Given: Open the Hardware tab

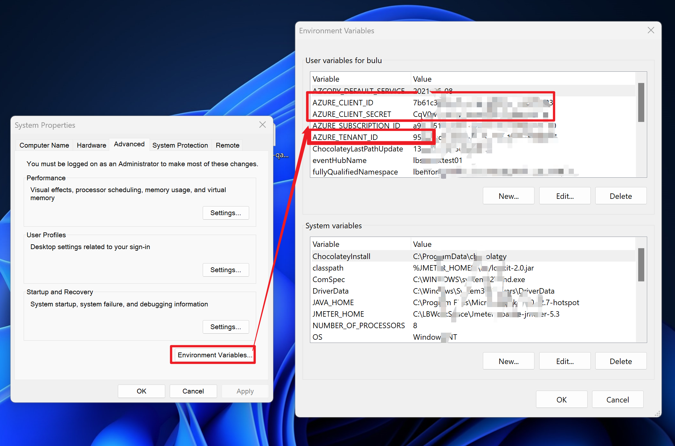Looking at the screenshot, I should 91,145.
